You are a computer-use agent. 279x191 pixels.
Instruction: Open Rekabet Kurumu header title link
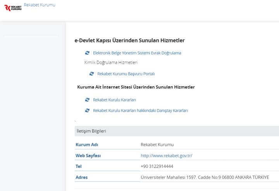coord(40,5)
